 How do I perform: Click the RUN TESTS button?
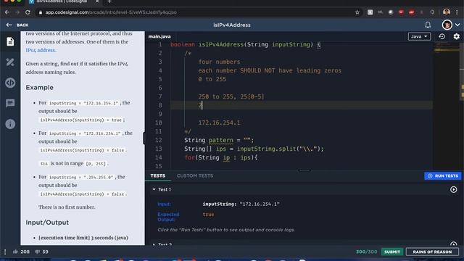(x=443, y=175)
